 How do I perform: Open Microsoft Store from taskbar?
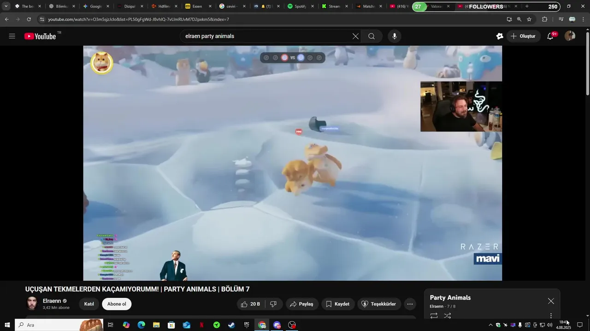click(x=171, y=325)
